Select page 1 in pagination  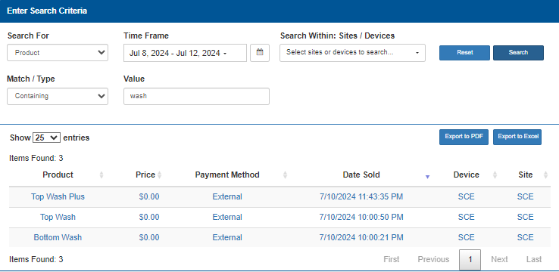[470, 260]
